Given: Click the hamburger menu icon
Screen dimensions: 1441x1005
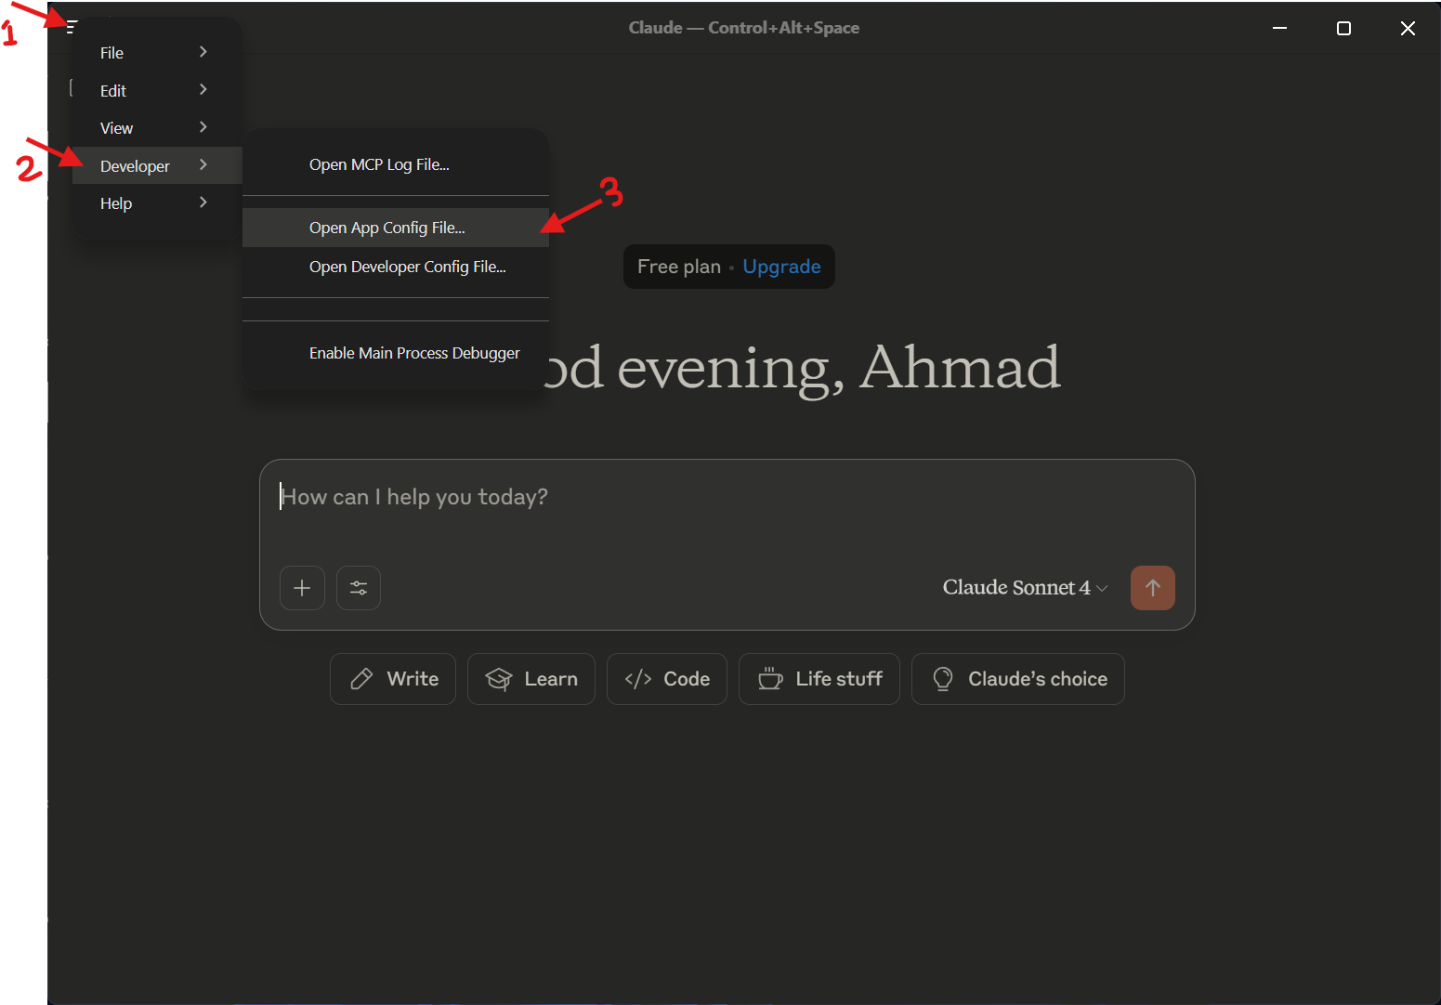Looking at the screenshot, I should [x=72, y=26].
